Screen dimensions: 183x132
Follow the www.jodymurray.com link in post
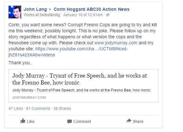(116, 43)
